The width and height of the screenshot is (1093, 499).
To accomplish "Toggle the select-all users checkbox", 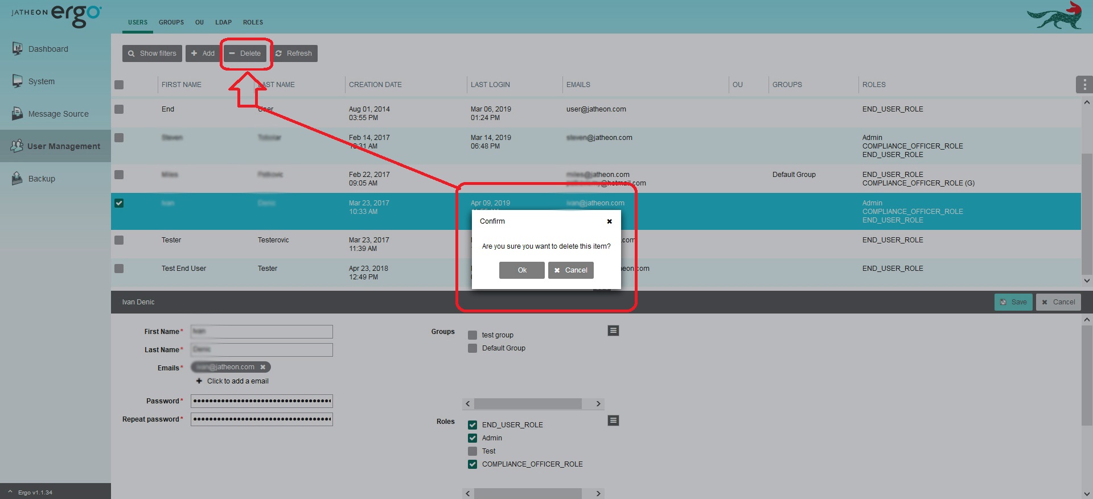I will pos(119,85).
